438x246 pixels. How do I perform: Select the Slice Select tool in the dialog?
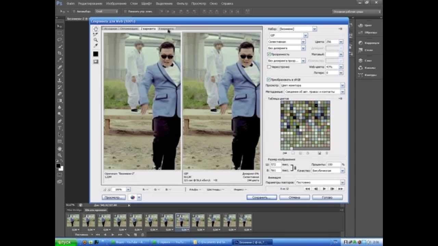click(x=96, y=35)
